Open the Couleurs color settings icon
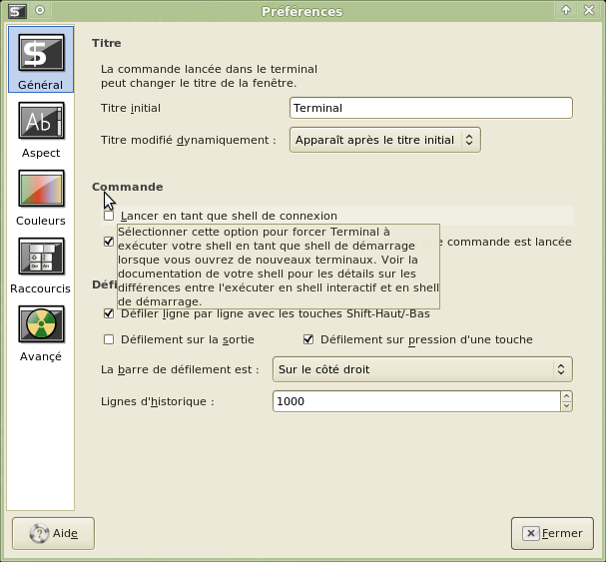This screenshot has width=606, height=562. tap(41, 189)
